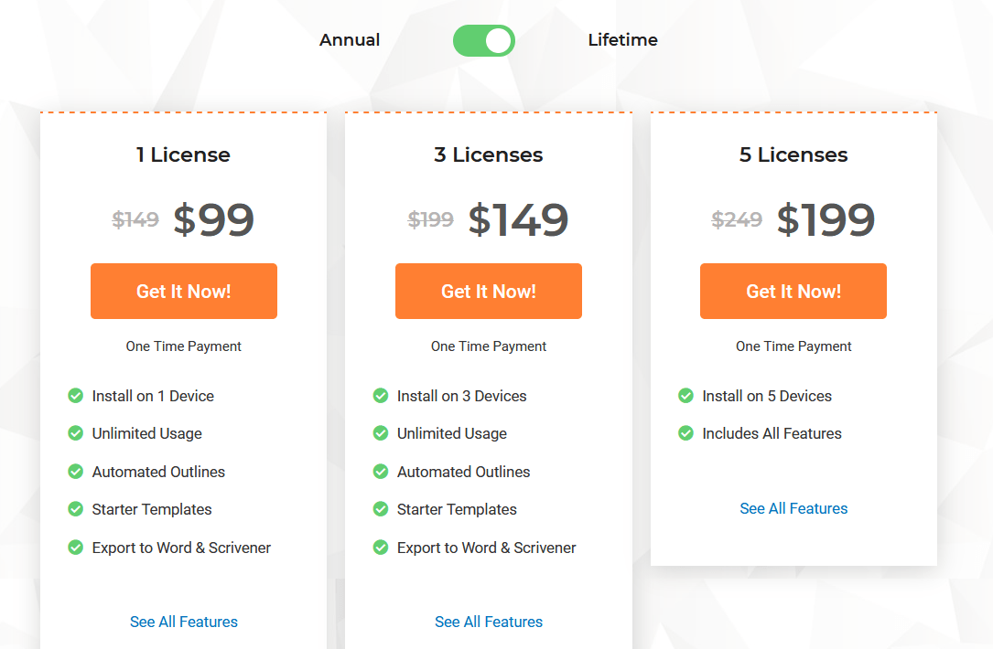The image size is (993, 649).
Task: Click the checkmark beside Automated Outlines in 1 License
Action: point(75,472)
